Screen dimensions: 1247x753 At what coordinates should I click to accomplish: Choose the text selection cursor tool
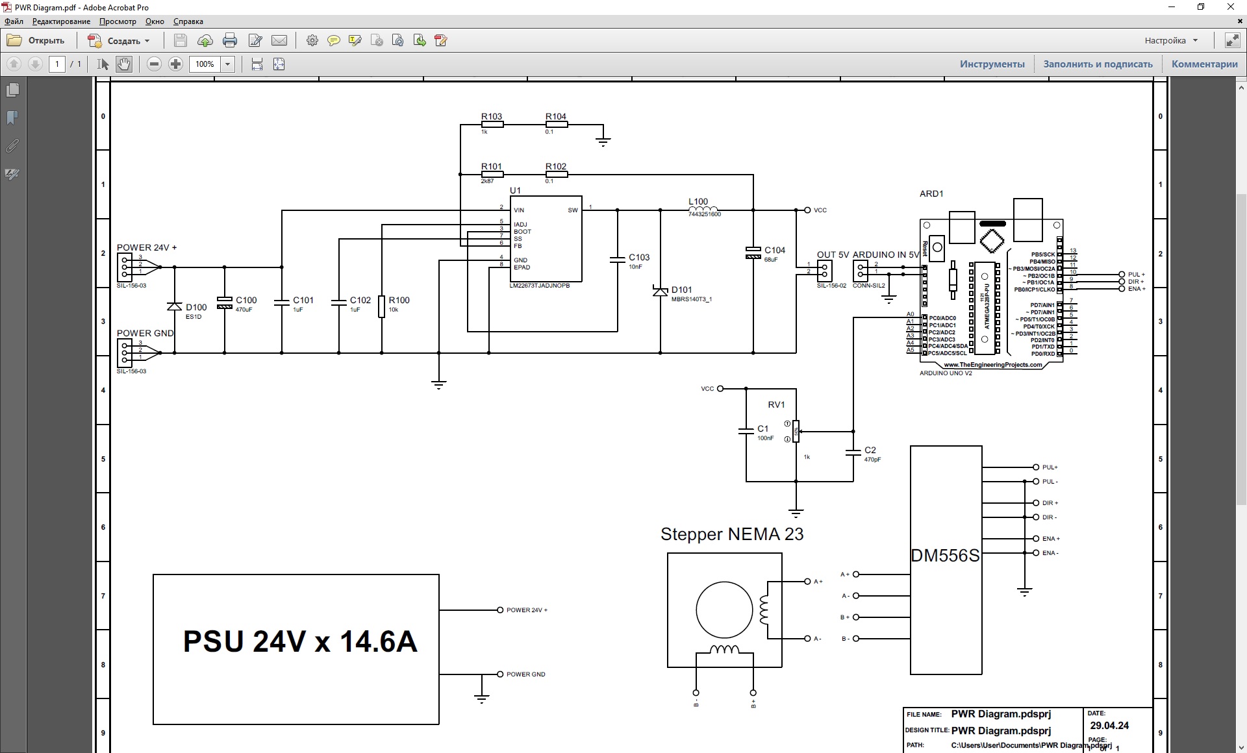coord(103,64)
